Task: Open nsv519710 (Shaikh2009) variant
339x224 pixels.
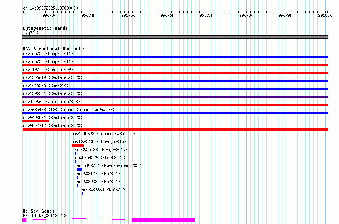Action: pyautogui.click(x=48, y=69)
